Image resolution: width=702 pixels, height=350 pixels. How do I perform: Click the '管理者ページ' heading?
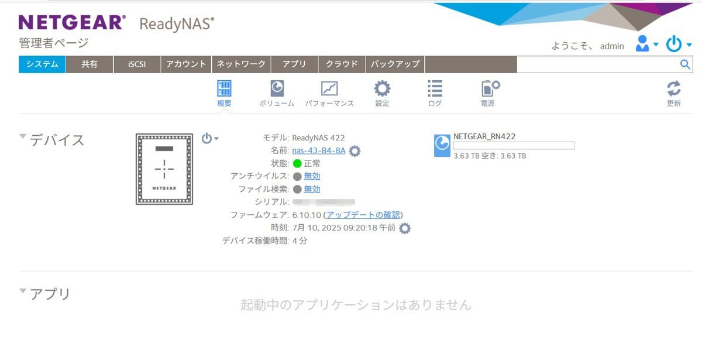coord(54,43)
